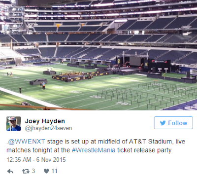Open the @jhayden24seven handle link

click(48, 128)
